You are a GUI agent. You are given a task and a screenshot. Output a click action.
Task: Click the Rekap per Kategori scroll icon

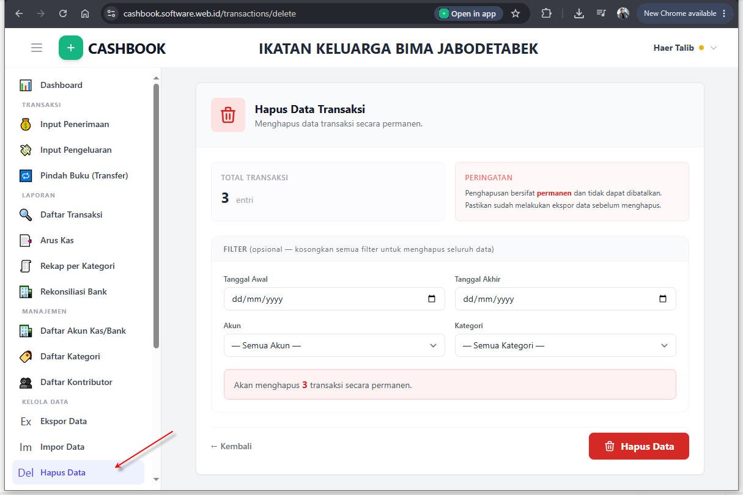click(26, 266)
